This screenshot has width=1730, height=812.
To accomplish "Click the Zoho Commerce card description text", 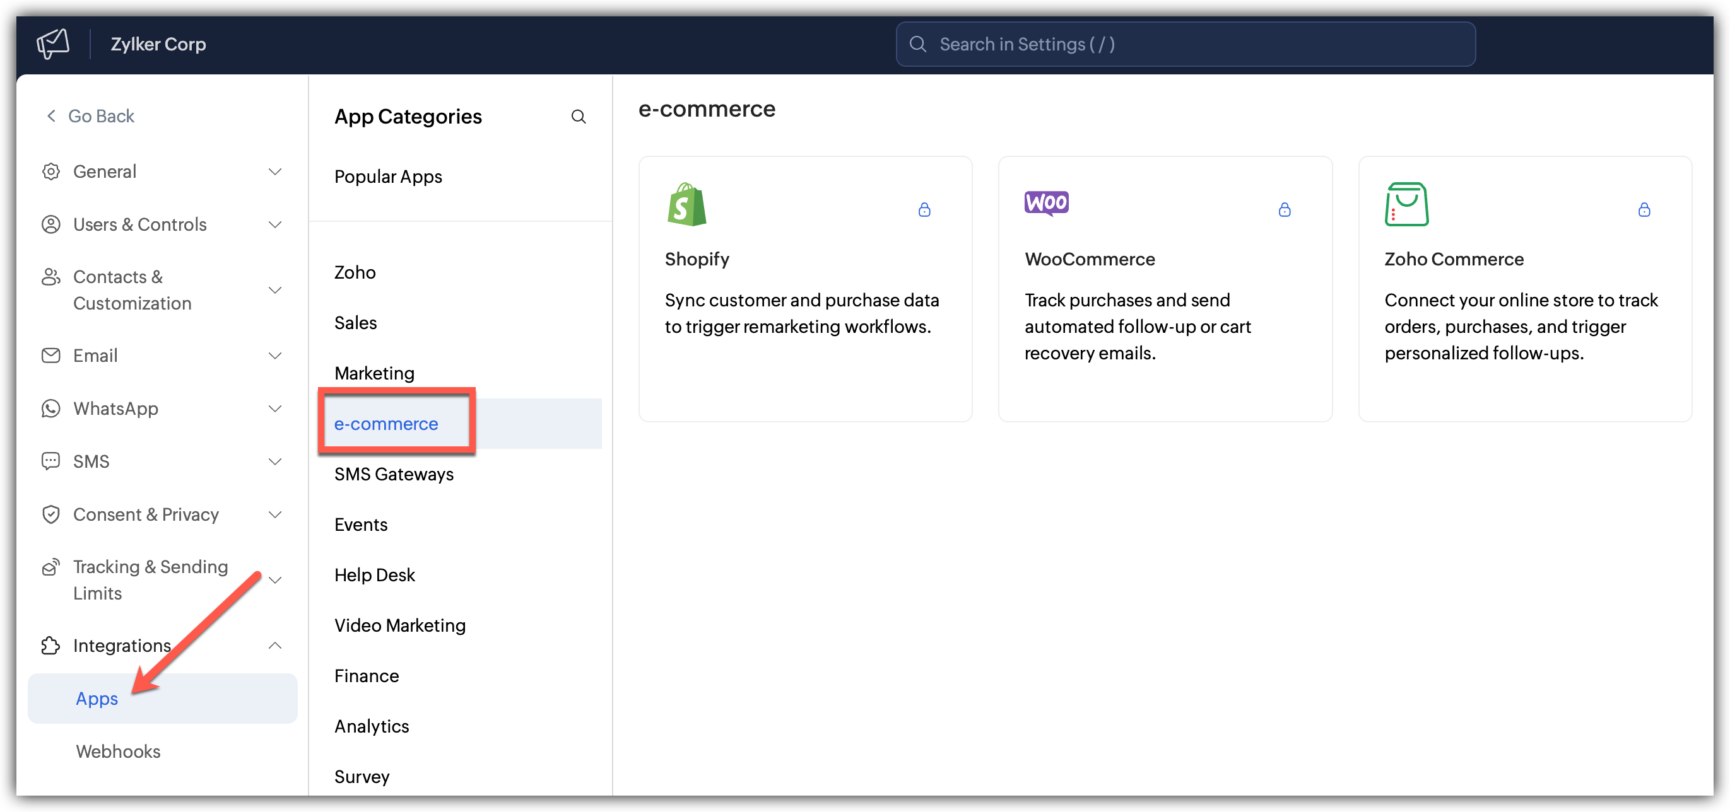I will 1521,327.
